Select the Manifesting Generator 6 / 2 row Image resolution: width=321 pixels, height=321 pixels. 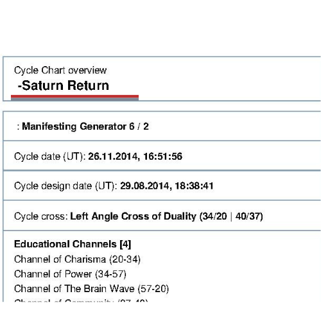click(x=162, y=126)
